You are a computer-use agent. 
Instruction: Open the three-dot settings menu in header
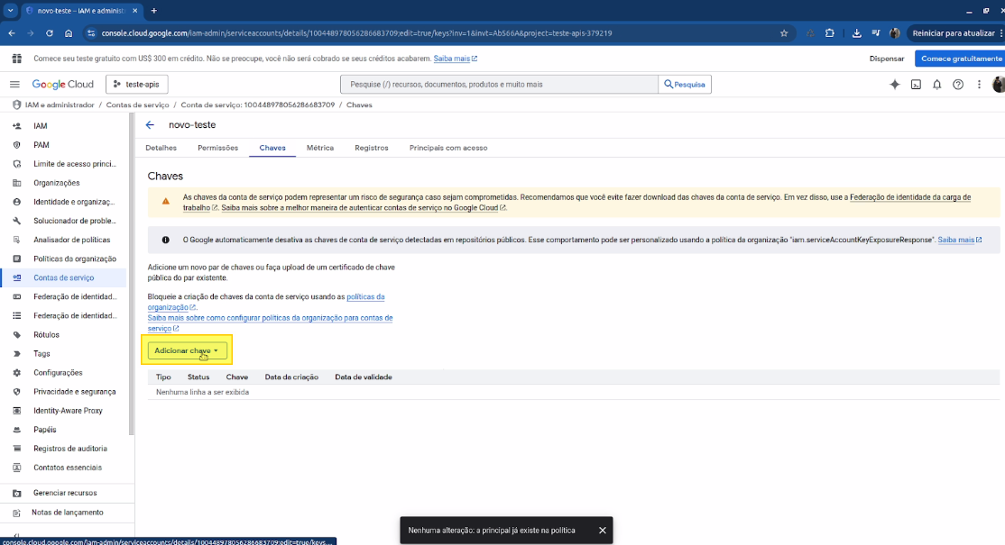(x=979, y=85)
